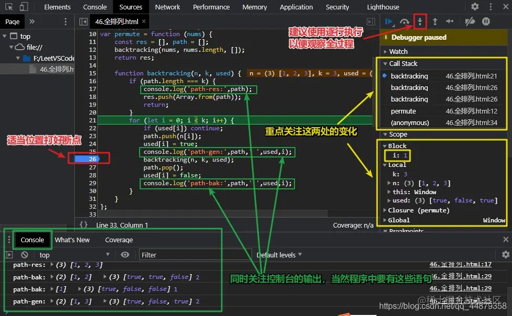Resume script execution with the play icon
Viewport: 512px width, 316px height.
389,21
